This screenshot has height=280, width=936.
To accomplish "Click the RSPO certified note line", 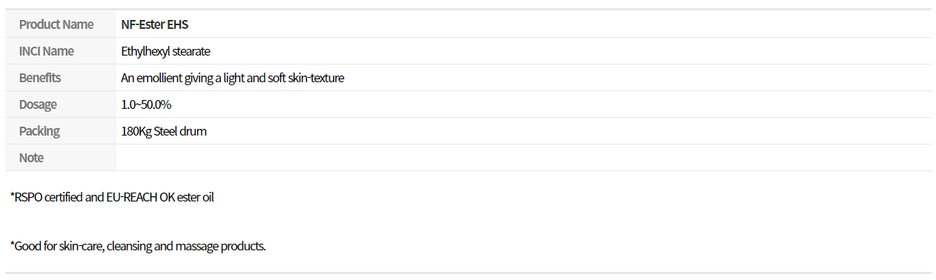I will point(112,198).
